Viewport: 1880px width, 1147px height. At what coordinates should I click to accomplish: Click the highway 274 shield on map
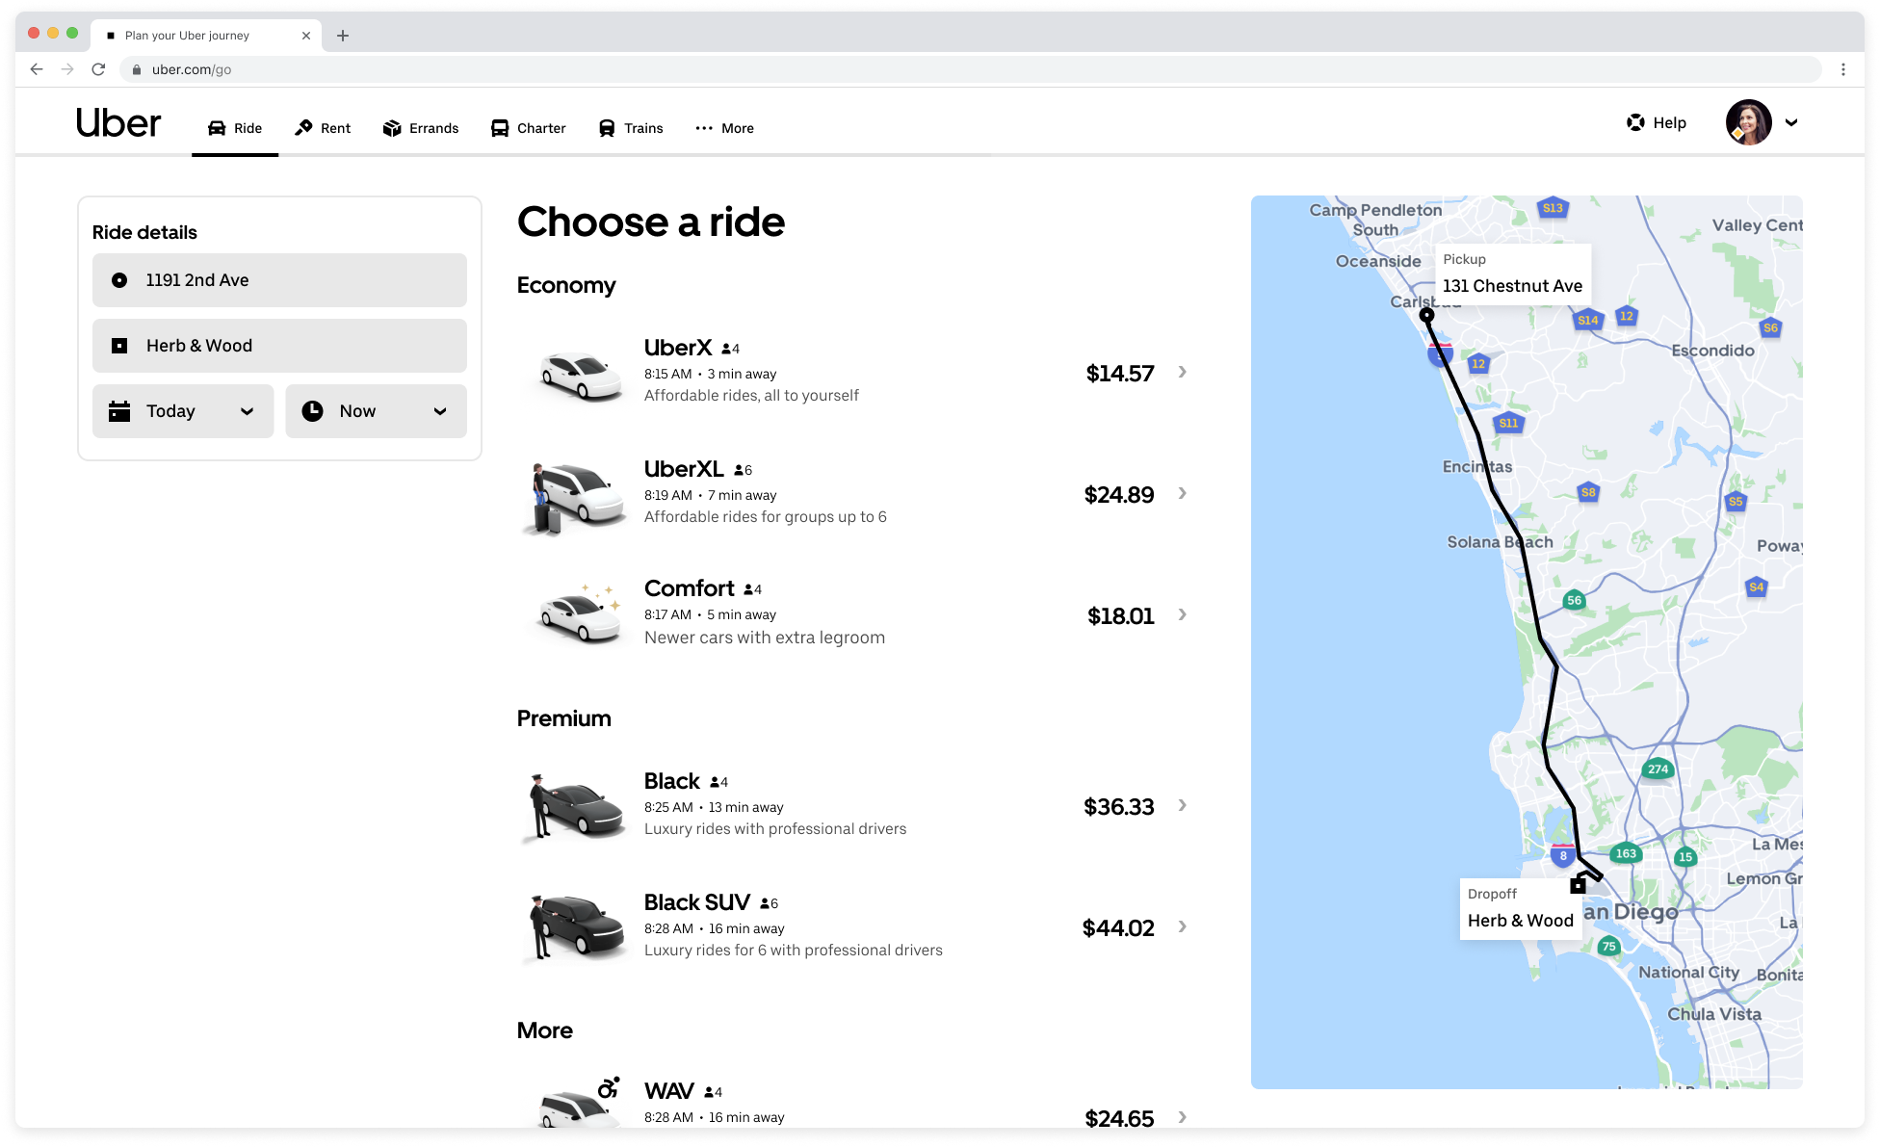1658,769
